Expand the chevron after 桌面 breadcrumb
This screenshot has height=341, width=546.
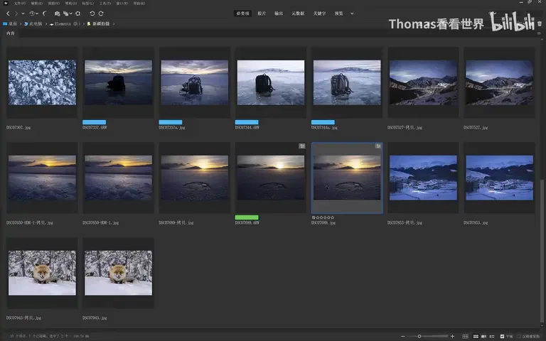(21, 23)
